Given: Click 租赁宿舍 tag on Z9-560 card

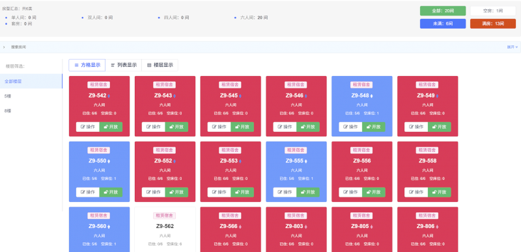Looking at the screenshot, I should (x=99, y=216).
